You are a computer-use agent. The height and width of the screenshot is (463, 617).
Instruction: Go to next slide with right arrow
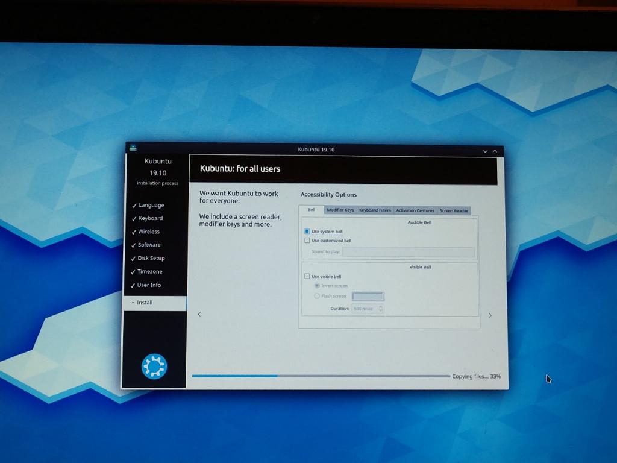(x=489, y=315)
